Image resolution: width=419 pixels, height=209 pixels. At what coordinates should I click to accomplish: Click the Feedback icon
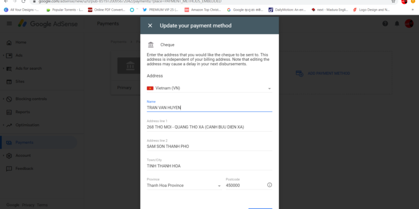[x=9, y=169]
